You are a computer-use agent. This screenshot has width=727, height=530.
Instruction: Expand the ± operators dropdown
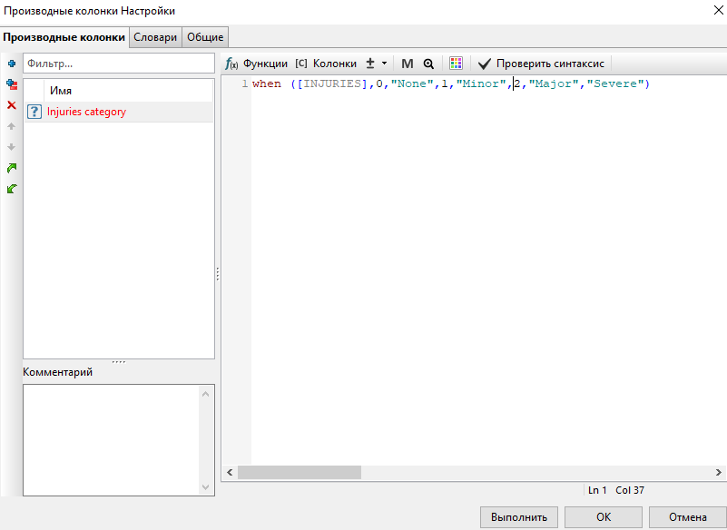(x=376, y=64)
